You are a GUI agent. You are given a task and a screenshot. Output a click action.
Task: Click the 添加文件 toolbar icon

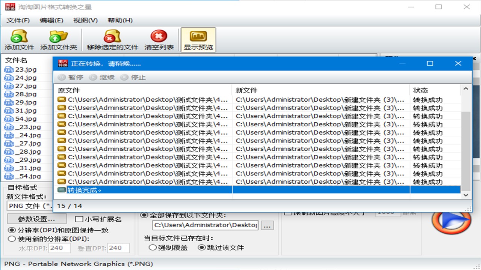pos(18,39)
